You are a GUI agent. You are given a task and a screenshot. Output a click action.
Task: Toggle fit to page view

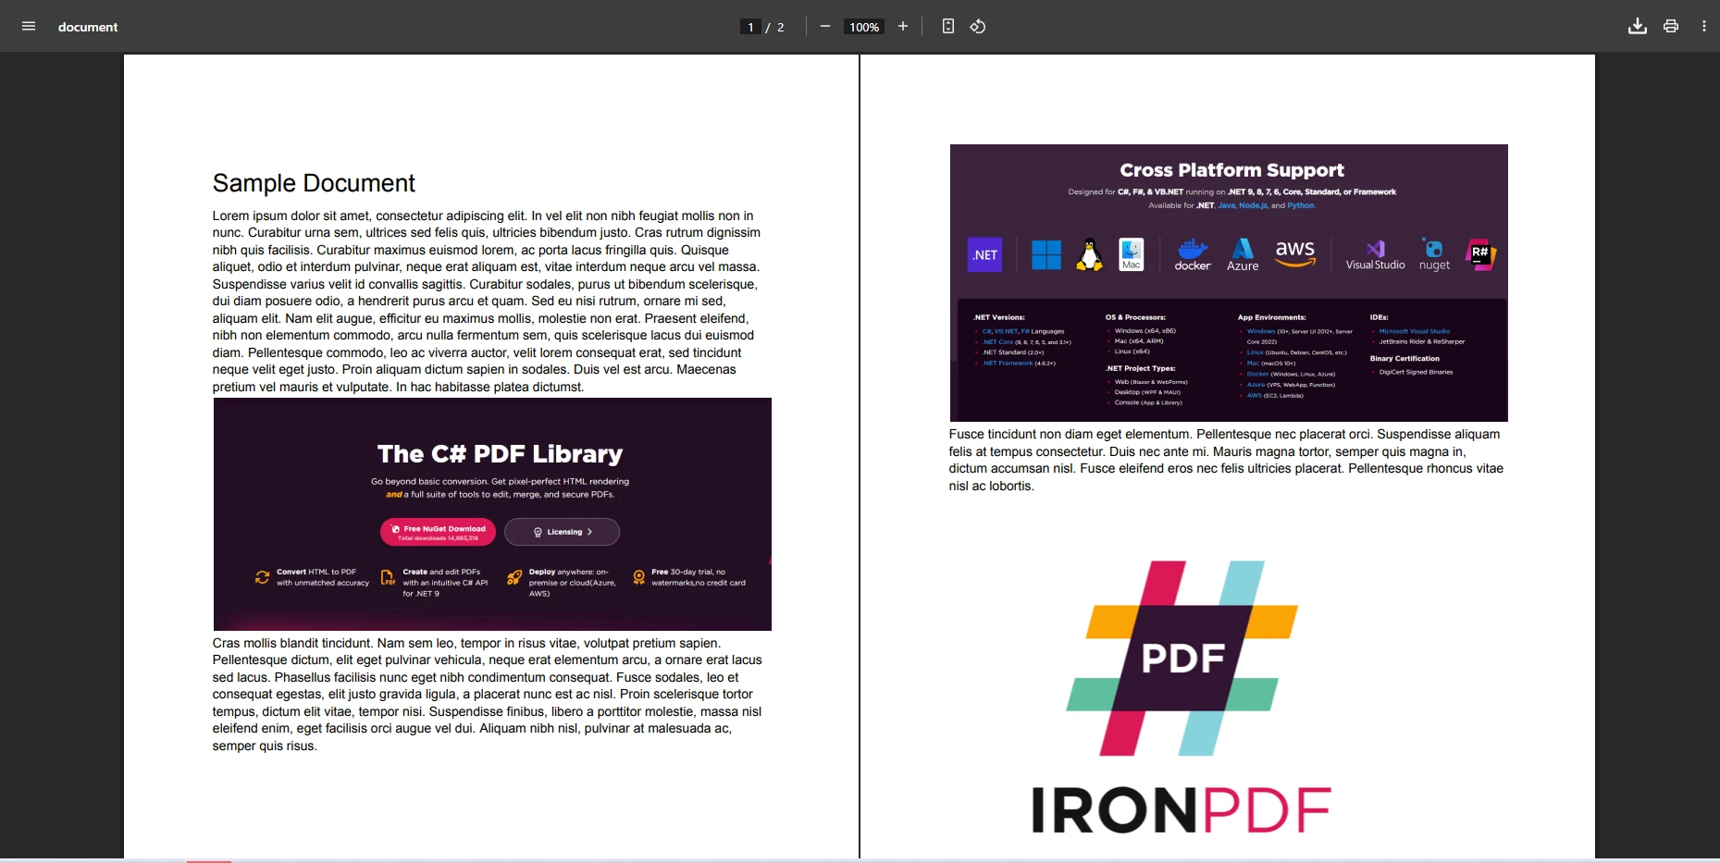point(947,27)
